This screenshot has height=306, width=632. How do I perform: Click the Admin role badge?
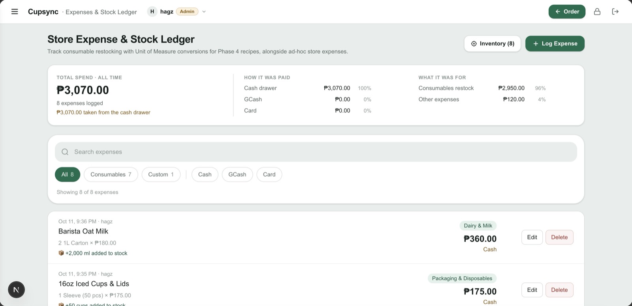[x=187, y=11]
